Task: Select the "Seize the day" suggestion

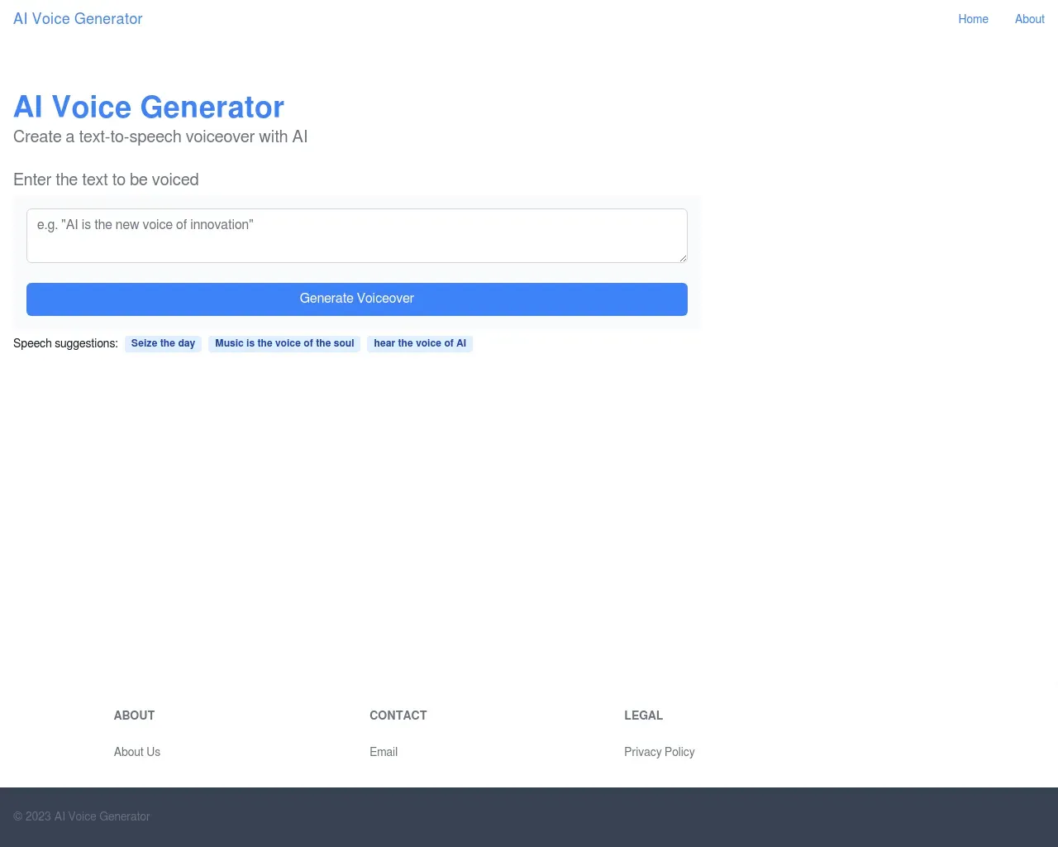Action: click(163, 343)
